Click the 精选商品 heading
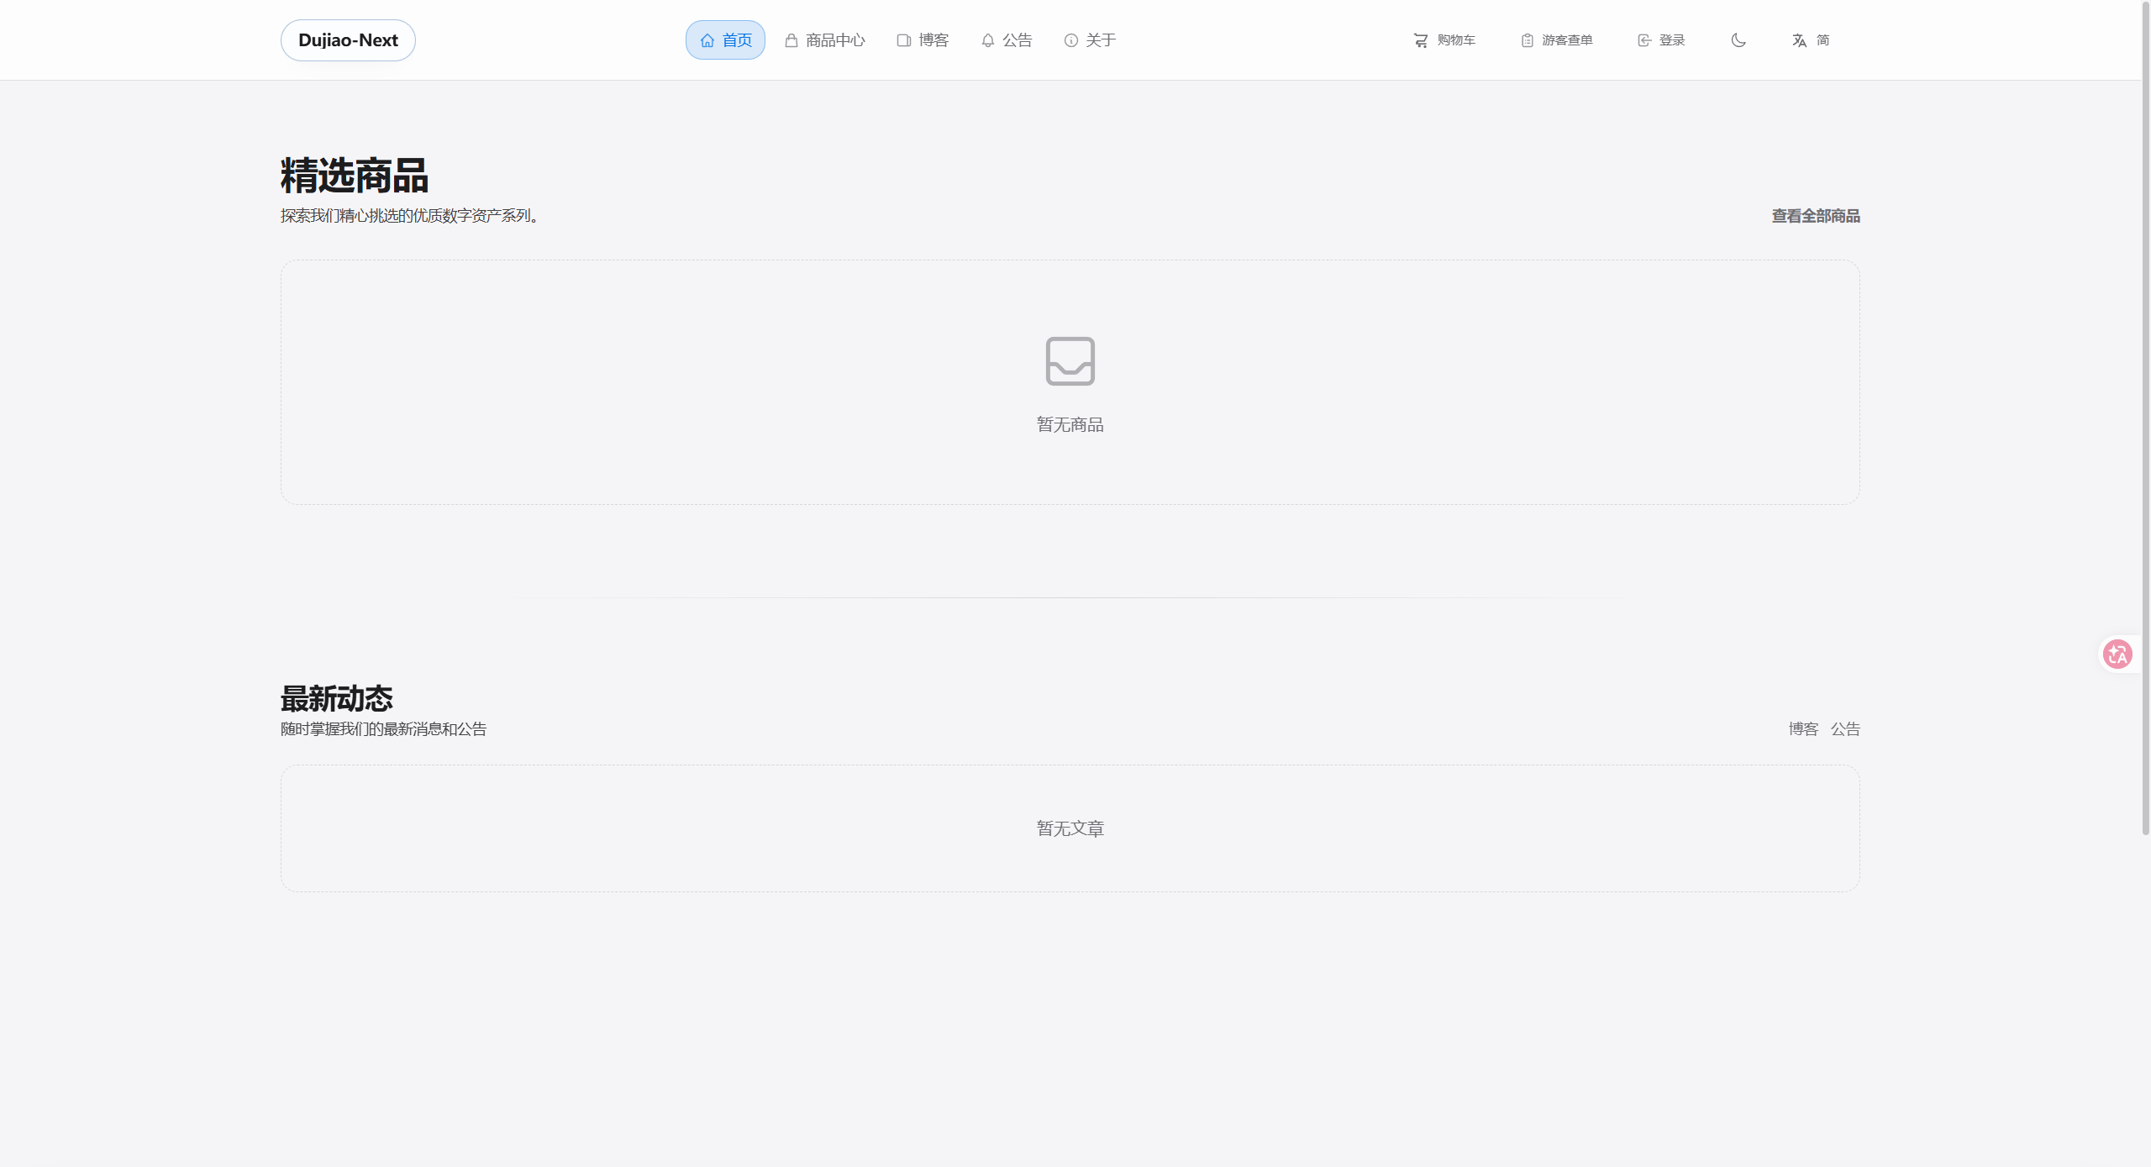 355,176
